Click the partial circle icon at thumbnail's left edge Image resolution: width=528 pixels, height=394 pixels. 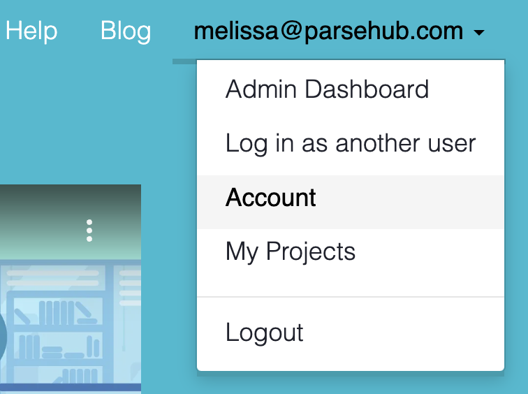point(2,337)
